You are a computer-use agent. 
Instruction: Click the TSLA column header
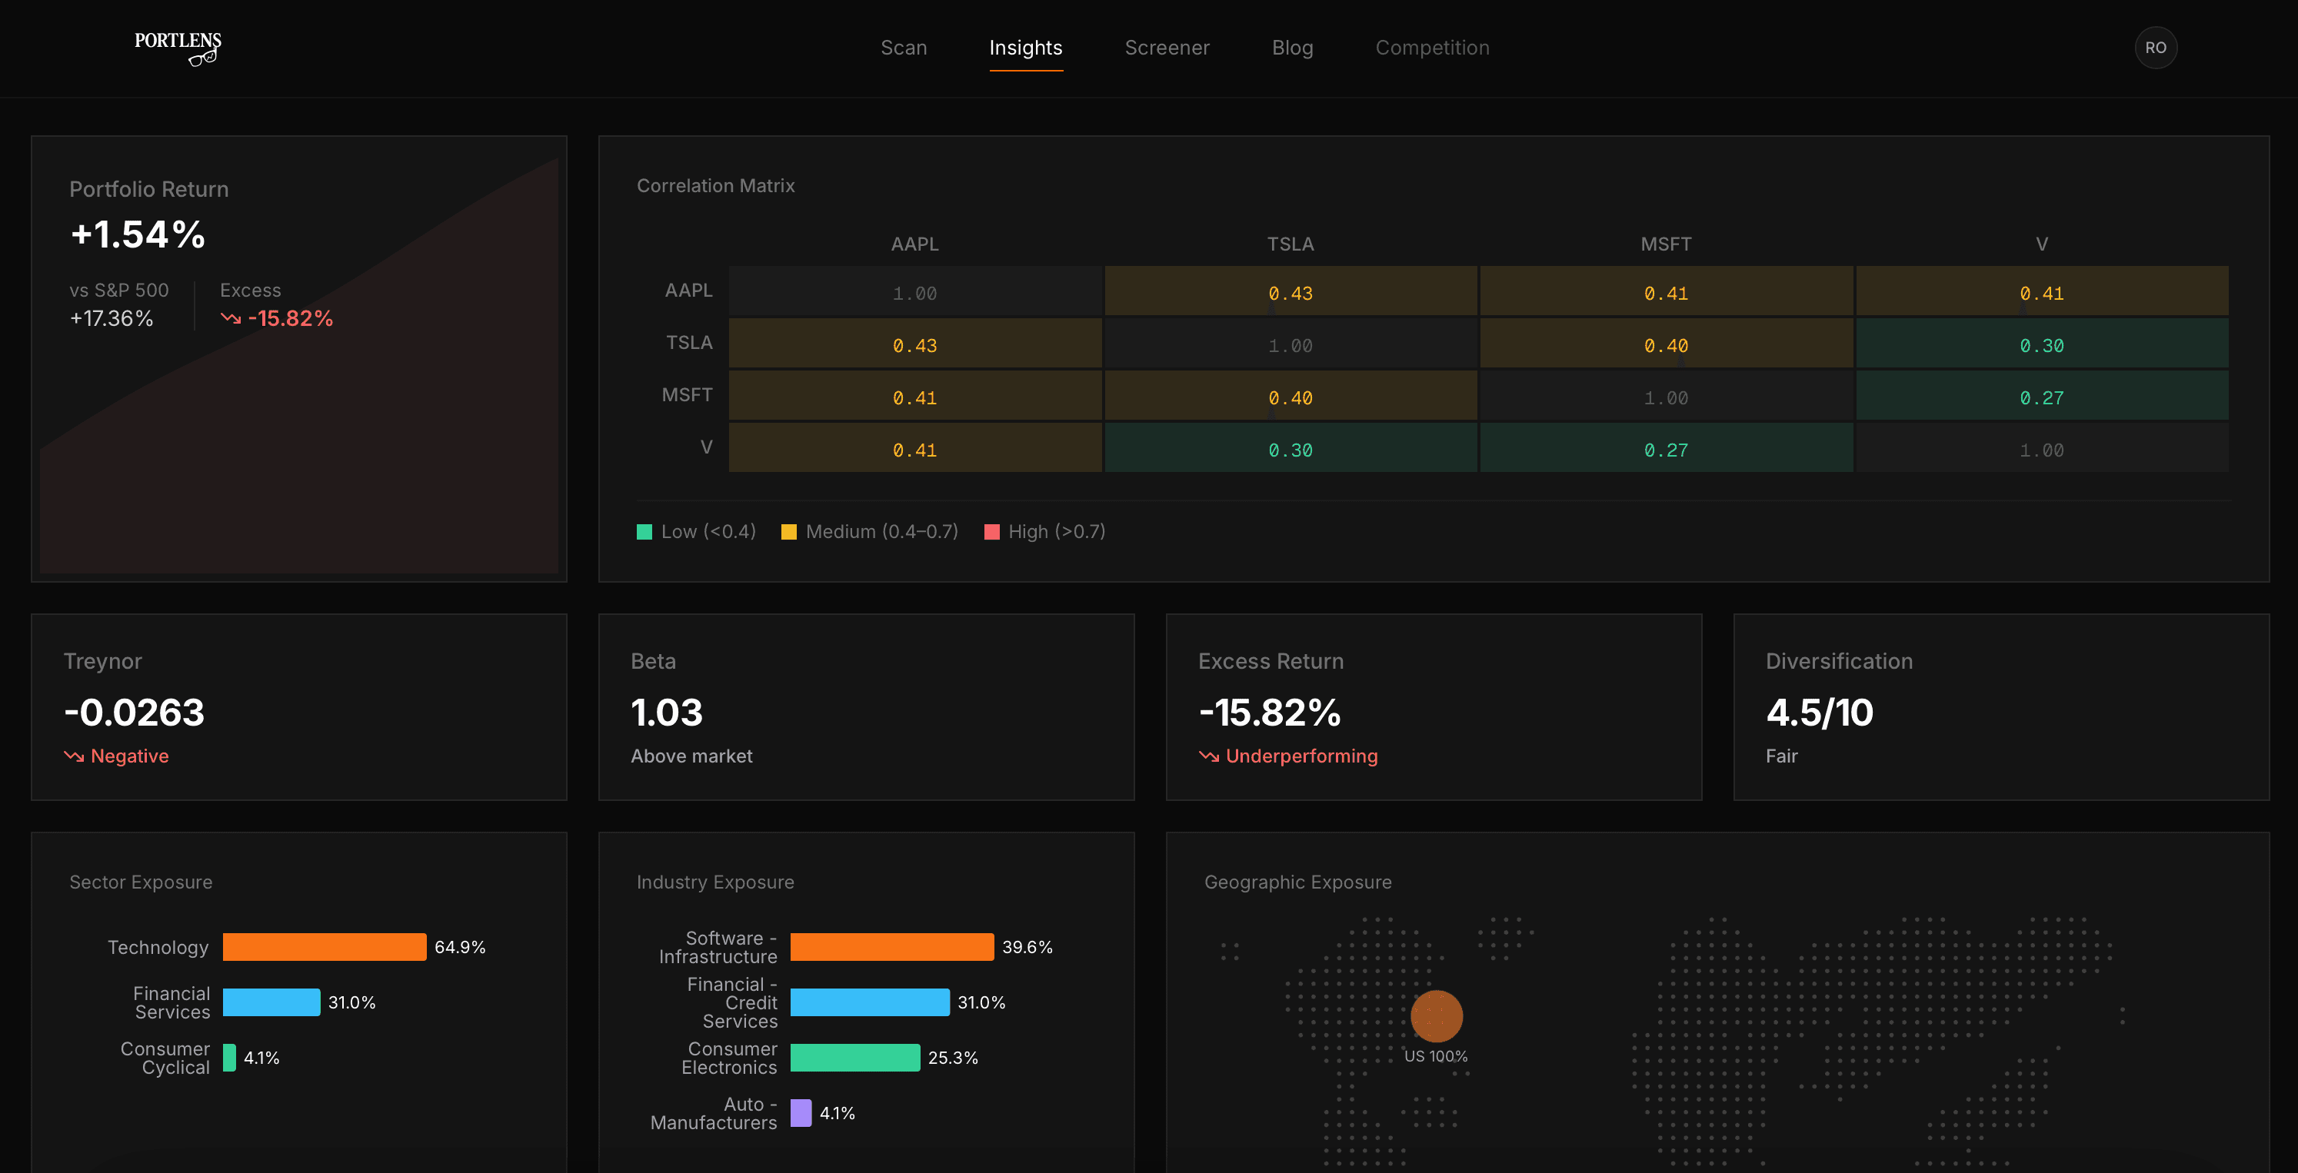click(1290, 244)
